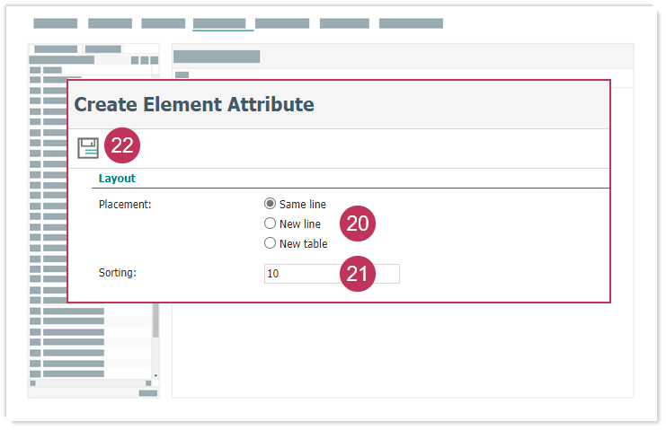Switch to the first tab of the left panel
The width and height of the screenshot is (666, 430).
click(x=56, y=48)
